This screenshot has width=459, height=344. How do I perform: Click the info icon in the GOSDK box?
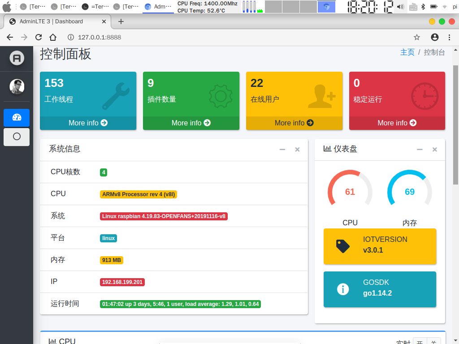[x=343, y=289]
